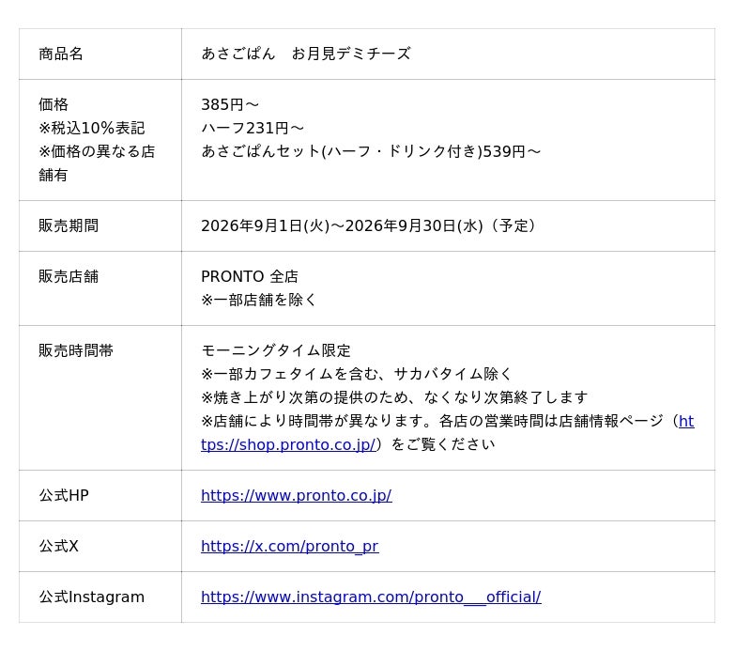The height and width of the screenshot is (651, 751).
Task: Open the official X link x.com/pronto_pr
Action: pyautogui.click(x=290, y=546)
